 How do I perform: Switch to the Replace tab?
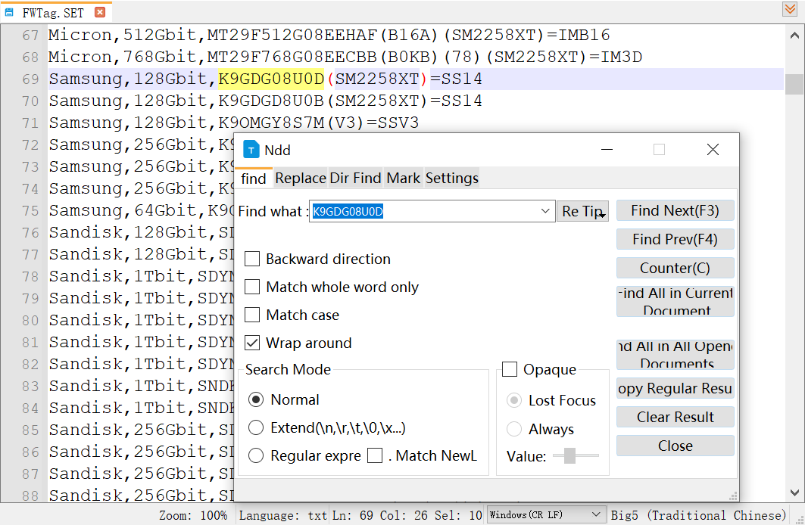point(300,179)
